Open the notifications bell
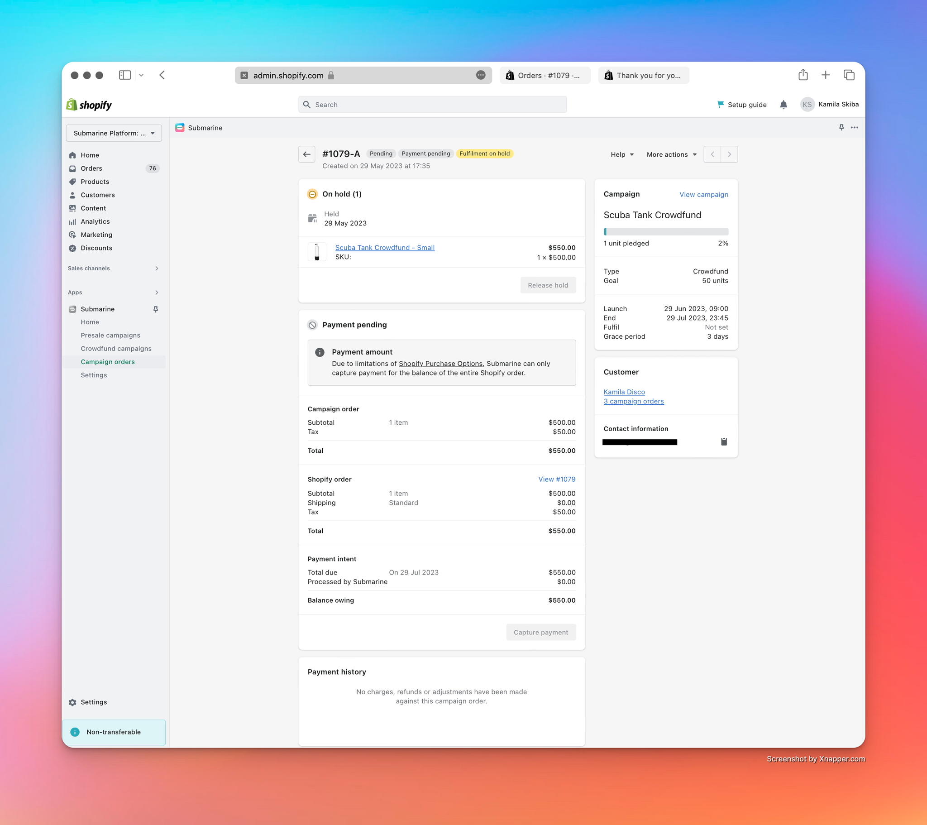 [x=783, y=105]
